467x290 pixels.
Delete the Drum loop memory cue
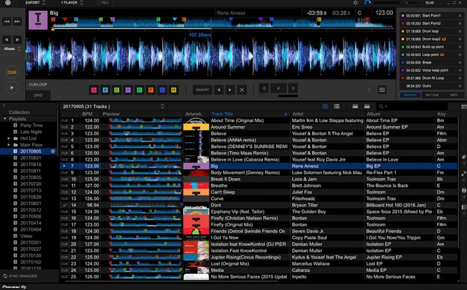460,32
